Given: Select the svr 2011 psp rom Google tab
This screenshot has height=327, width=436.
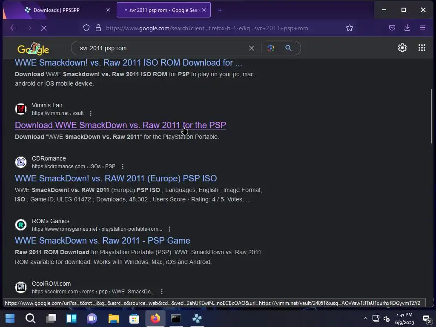Looking at the screenshot, I should 163,10.
